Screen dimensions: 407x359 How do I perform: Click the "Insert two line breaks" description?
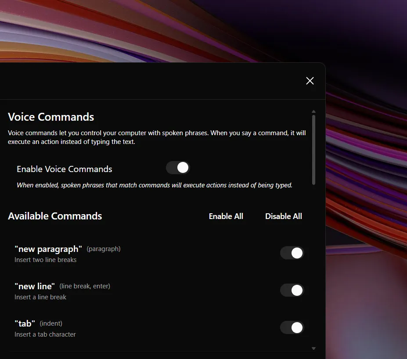coord(45,260)
